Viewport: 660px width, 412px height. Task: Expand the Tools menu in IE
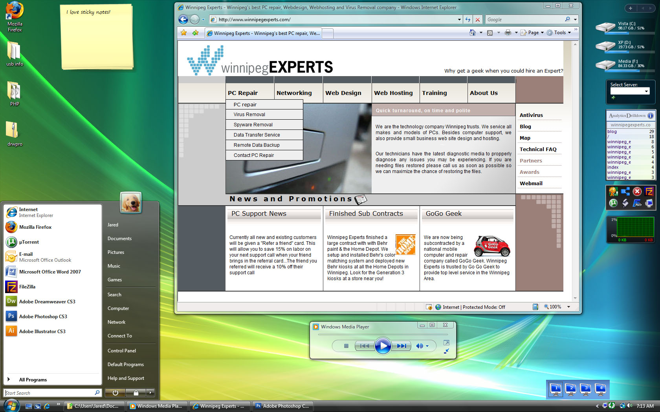tap(559, 33)
